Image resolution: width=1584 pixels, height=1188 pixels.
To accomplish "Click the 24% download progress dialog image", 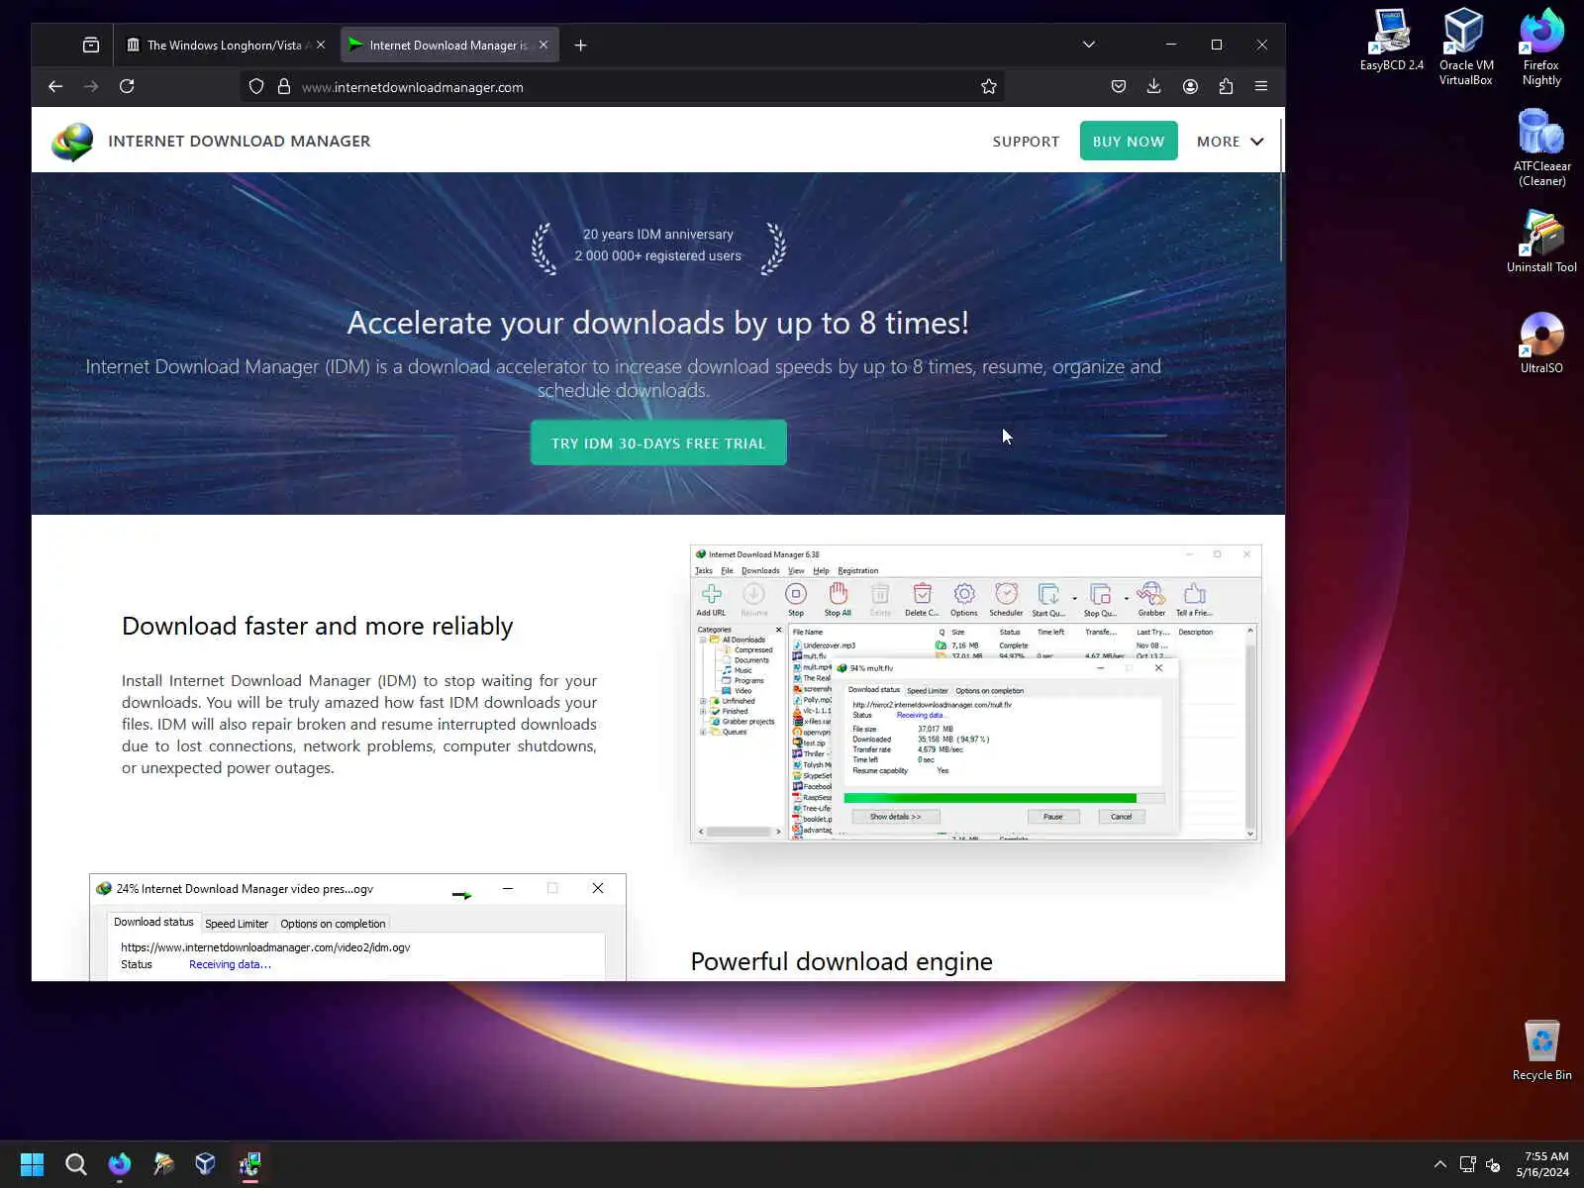I will (x=357, y=928).
